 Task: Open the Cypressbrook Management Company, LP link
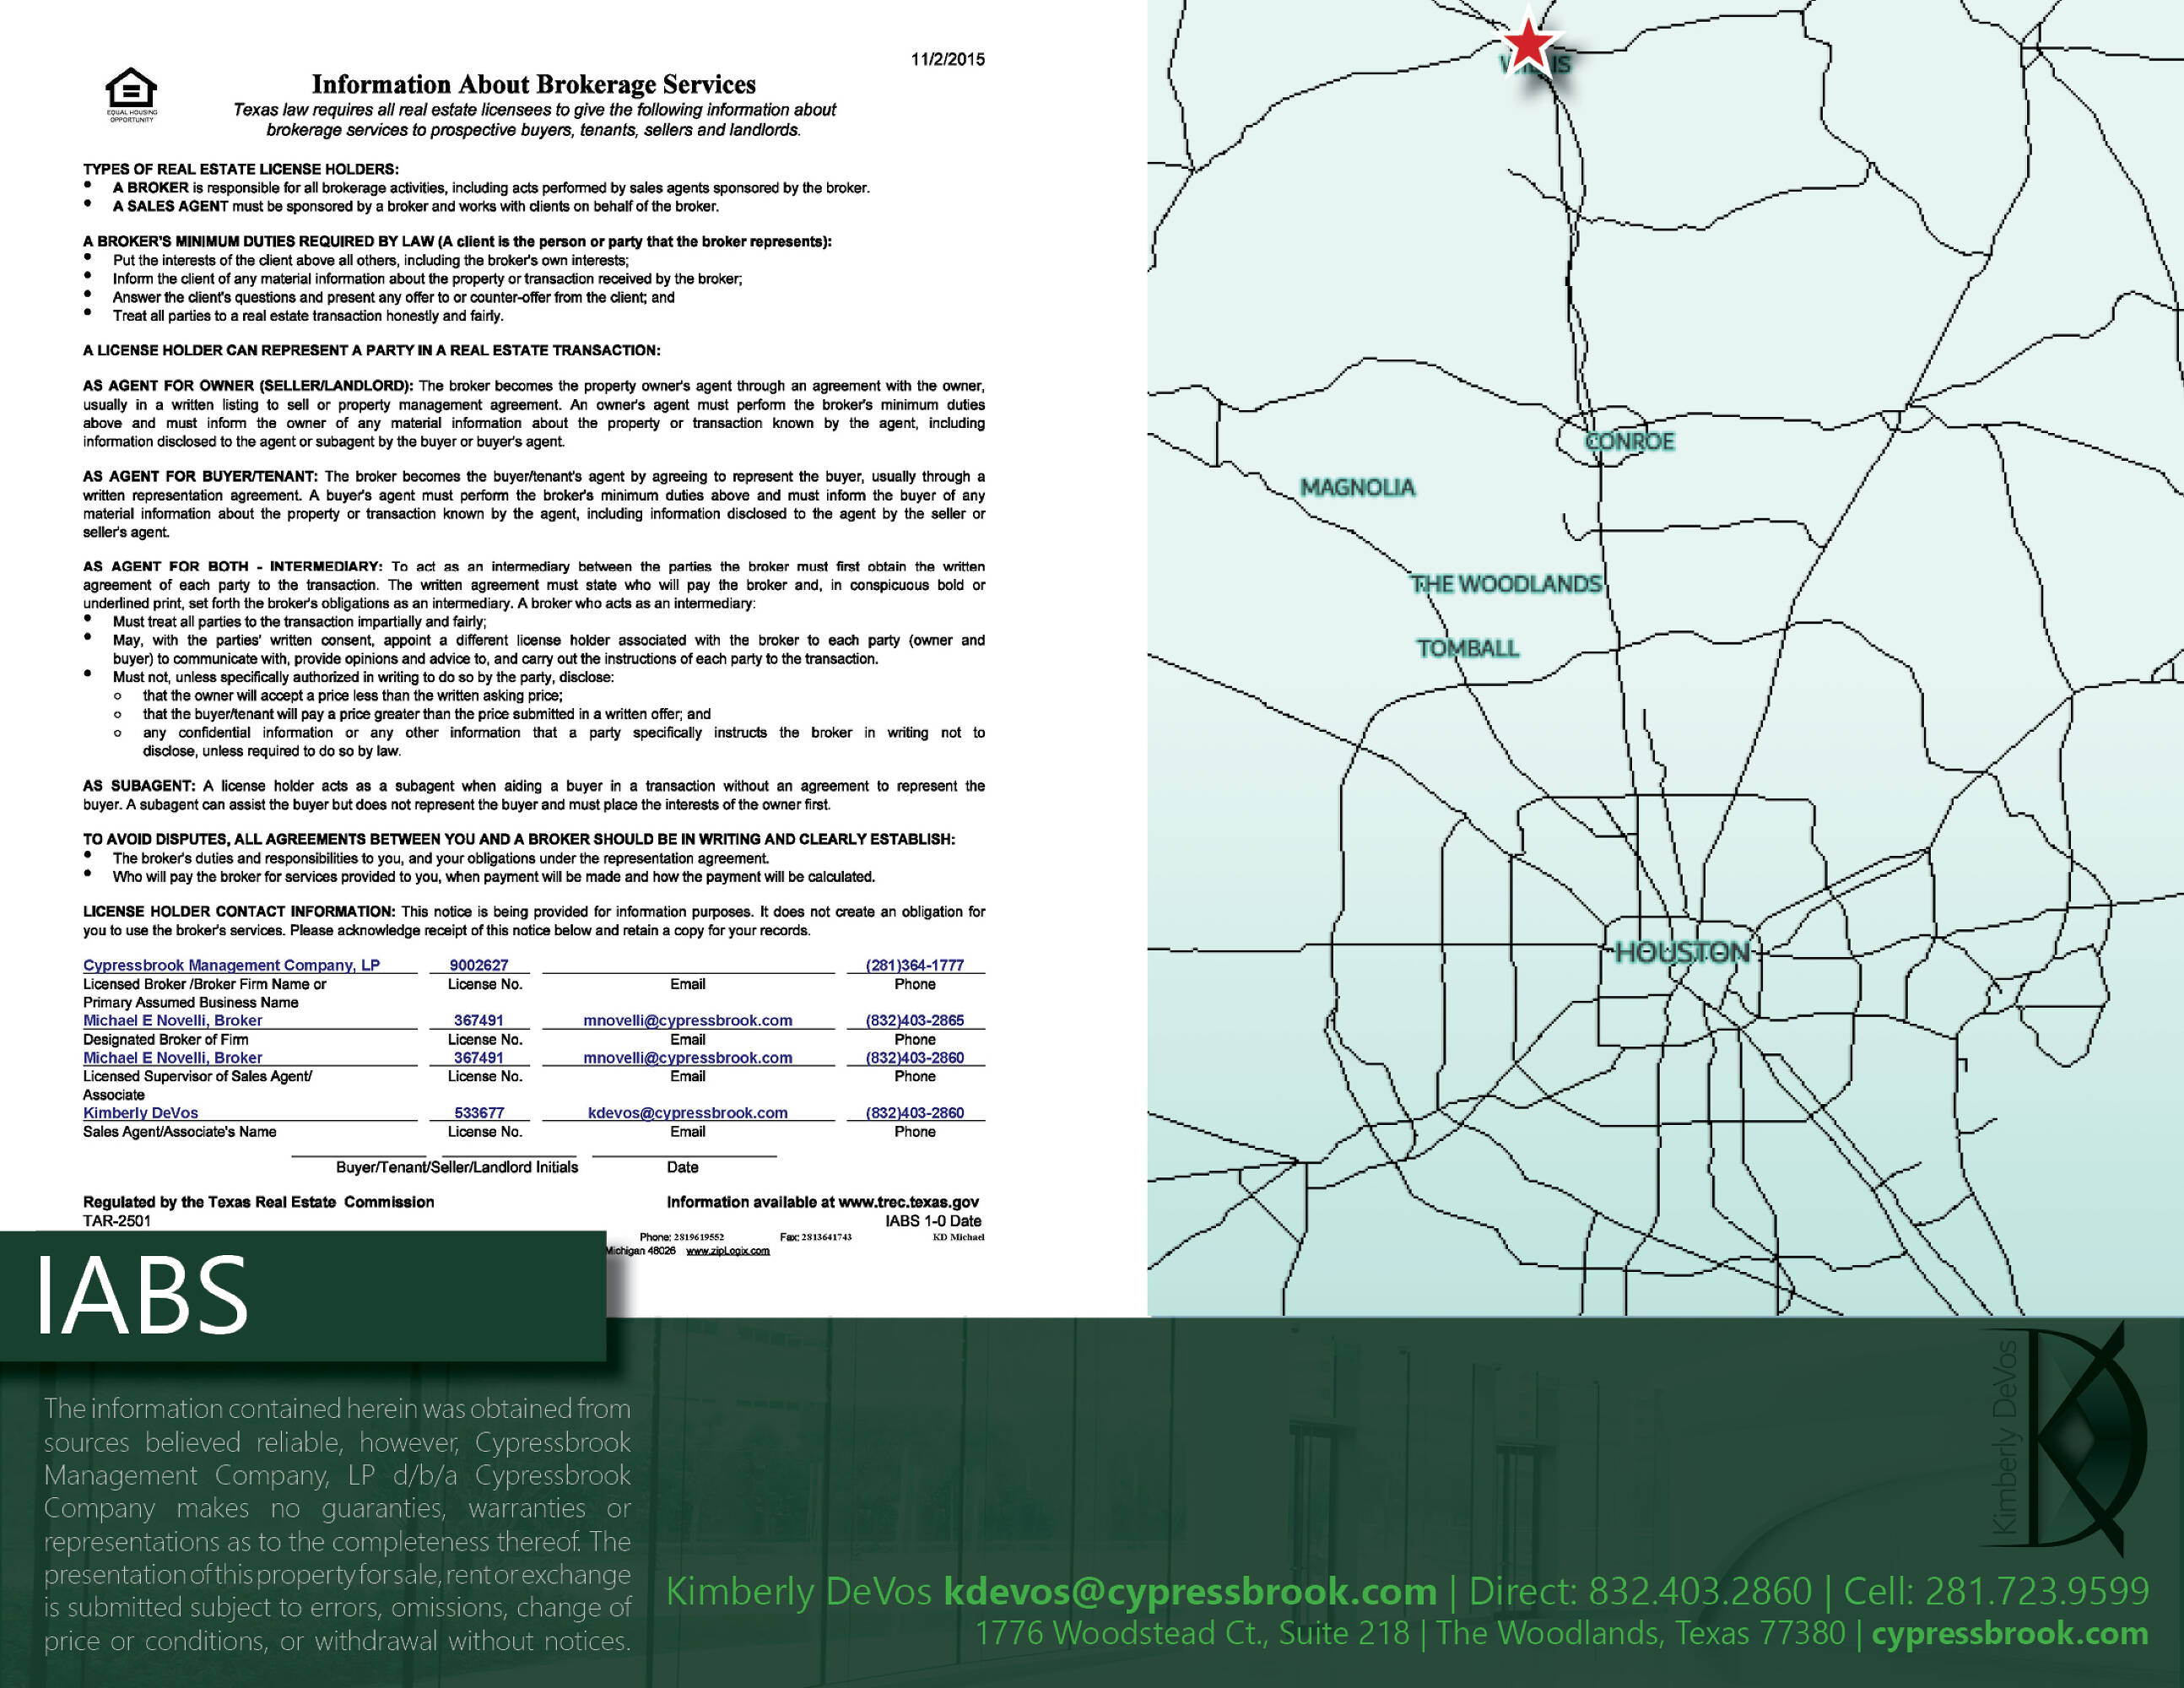231,965
